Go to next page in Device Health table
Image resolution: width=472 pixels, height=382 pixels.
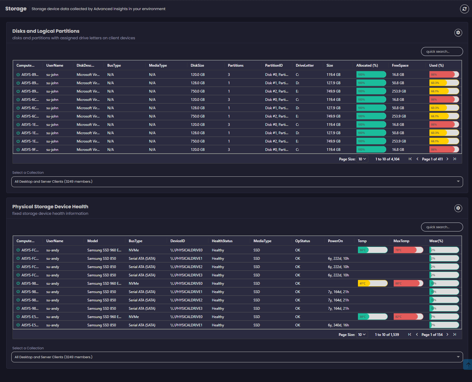click(447, 335)
